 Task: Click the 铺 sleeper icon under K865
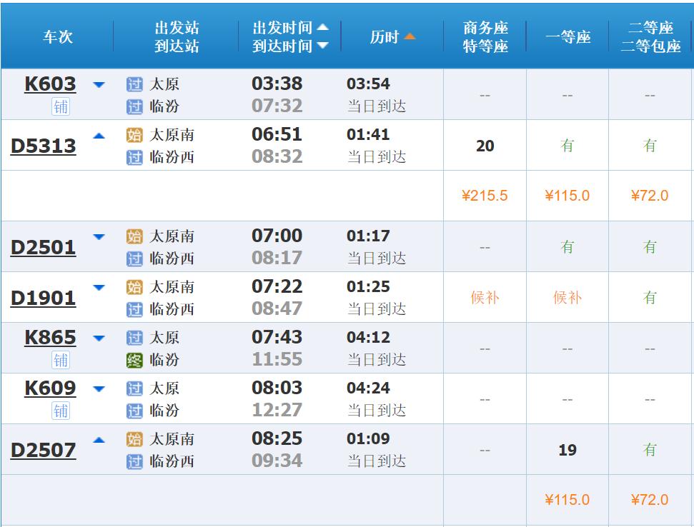coord(61,361)
